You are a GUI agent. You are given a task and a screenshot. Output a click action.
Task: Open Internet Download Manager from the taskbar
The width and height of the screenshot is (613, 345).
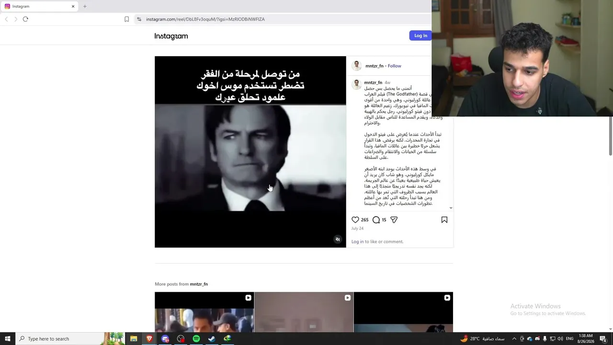click(x=227, y=339)
